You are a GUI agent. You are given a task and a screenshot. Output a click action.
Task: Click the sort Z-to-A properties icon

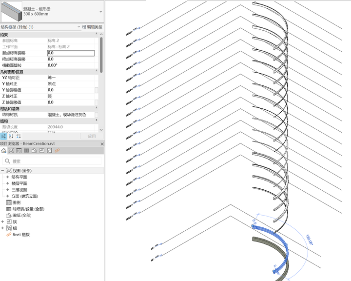pyautogui.click(x=19, y=136)
